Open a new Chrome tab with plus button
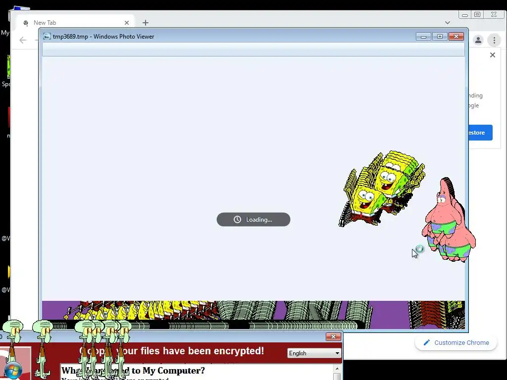This screenshot has width=507, height=380. pyautogui.click(x=146, y=23)
